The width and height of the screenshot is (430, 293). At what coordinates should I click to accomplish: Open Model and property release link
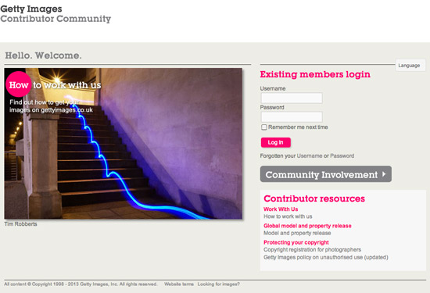point(297,234)
